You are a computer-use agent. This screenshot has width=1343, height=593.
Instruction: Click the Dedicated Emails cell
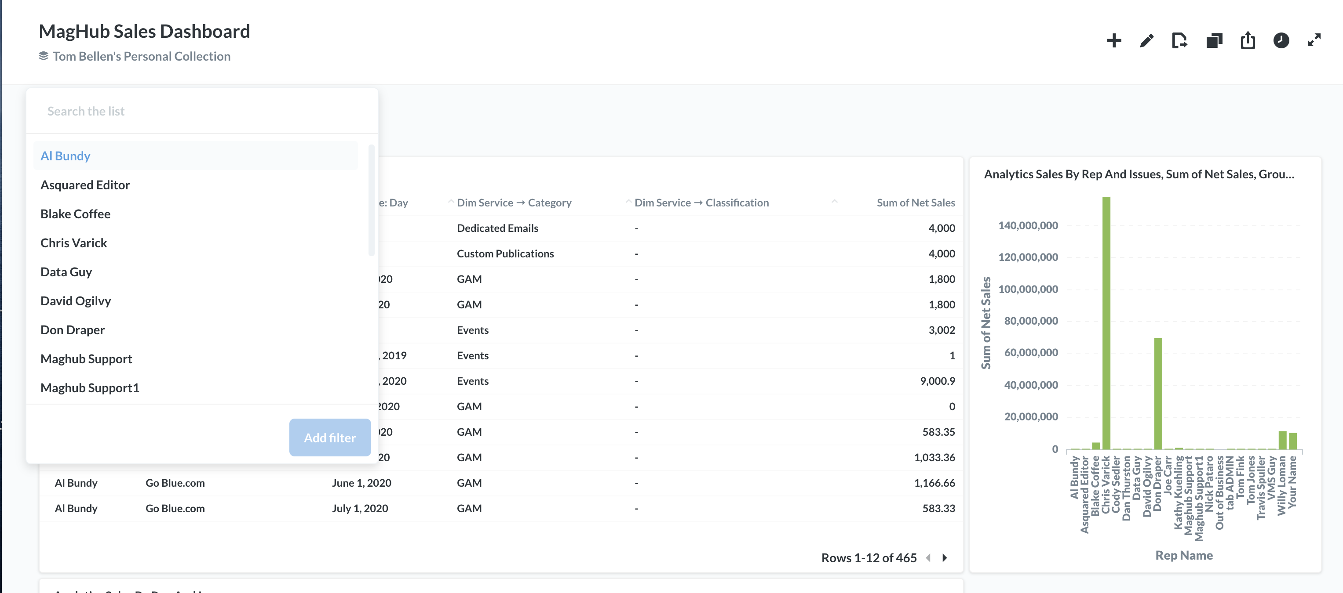(497, 228)
